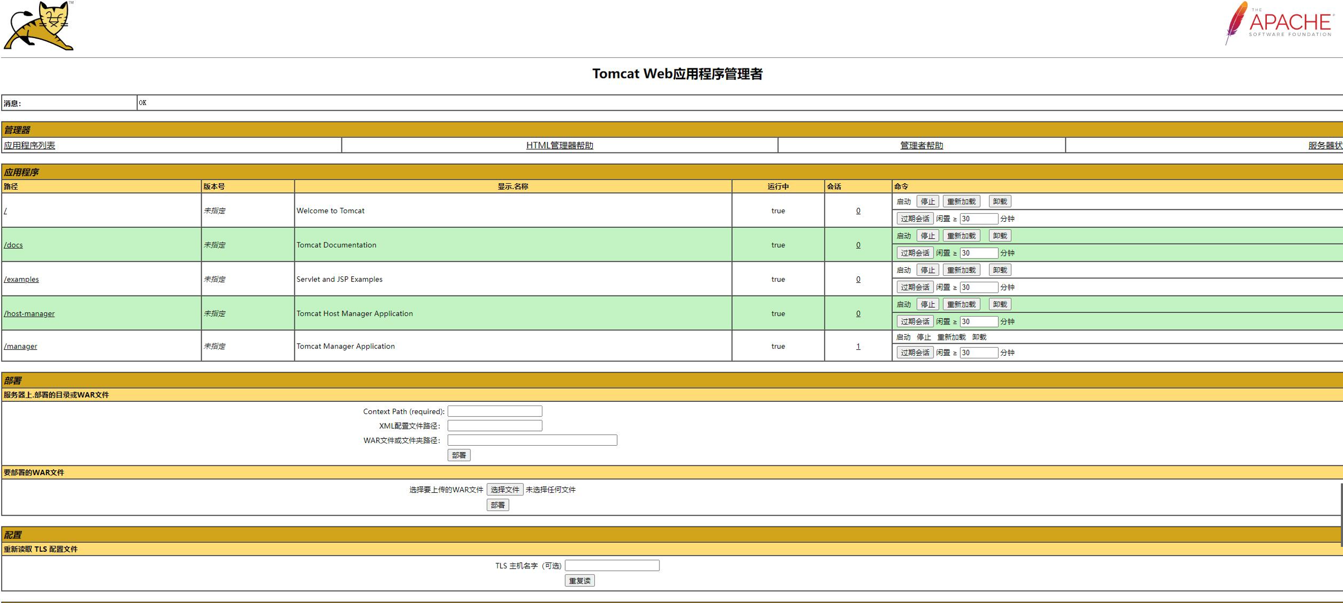Viewport: 1343px width, 603px height.
Task: Undeploy the root / application
Action: pos(1000,202)
